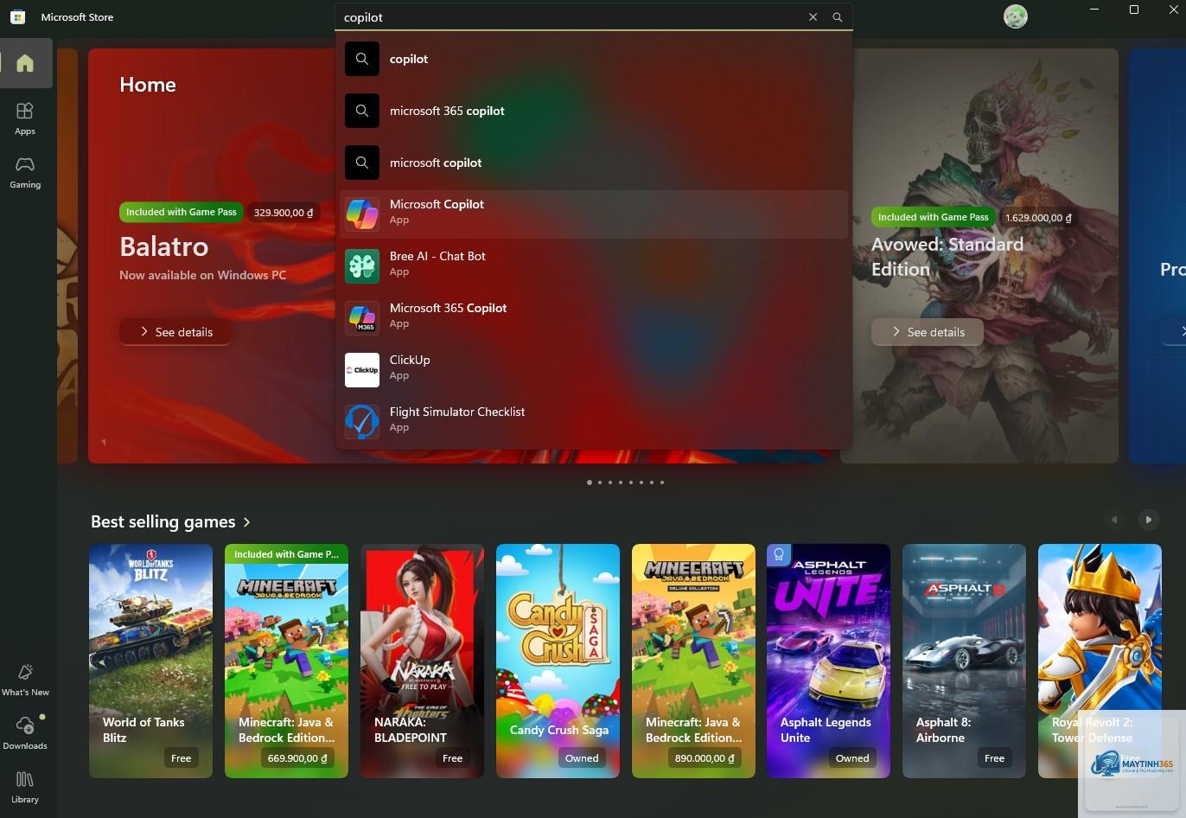Viewport: 1186px width, 818px height.
Task: Open Flight Simulator Checklist app result
Action: [x=593, y=422]
